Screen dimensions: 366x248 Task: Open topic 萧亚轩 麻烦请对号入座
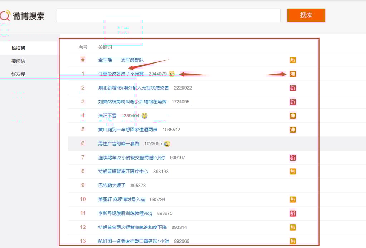point(122,199)
